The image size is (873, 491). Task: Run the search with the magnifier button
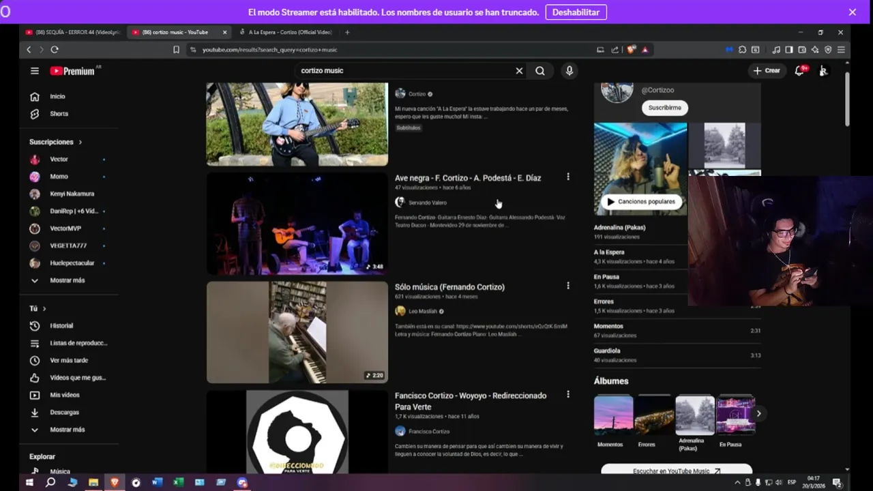[x=540, y=71]
